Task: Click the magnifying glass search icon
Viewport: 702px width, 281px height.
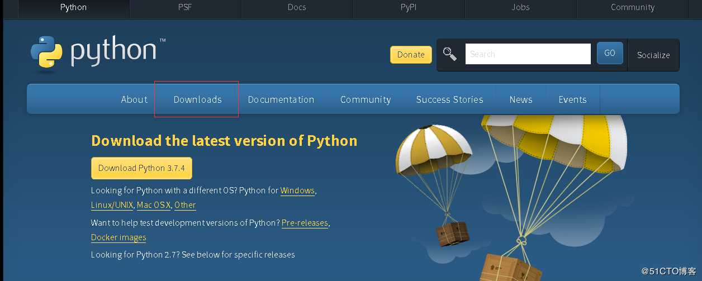Action: tap(450, 54)
